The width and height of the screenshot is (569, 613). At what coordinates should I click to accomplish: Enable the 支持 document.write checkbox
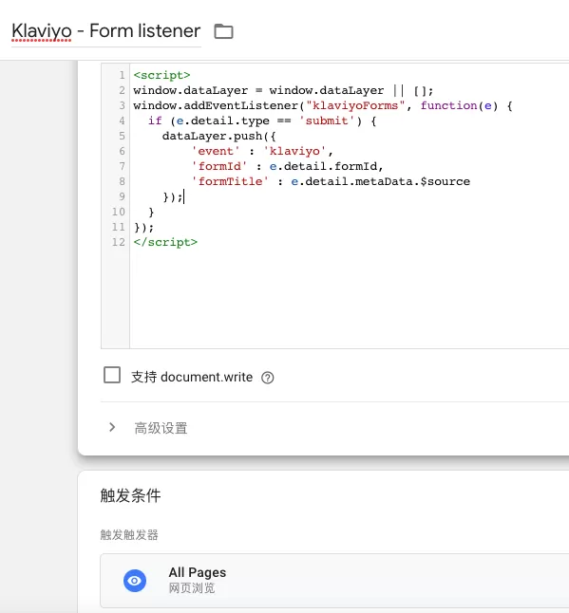pyautogui.click(x=112, y=375)
